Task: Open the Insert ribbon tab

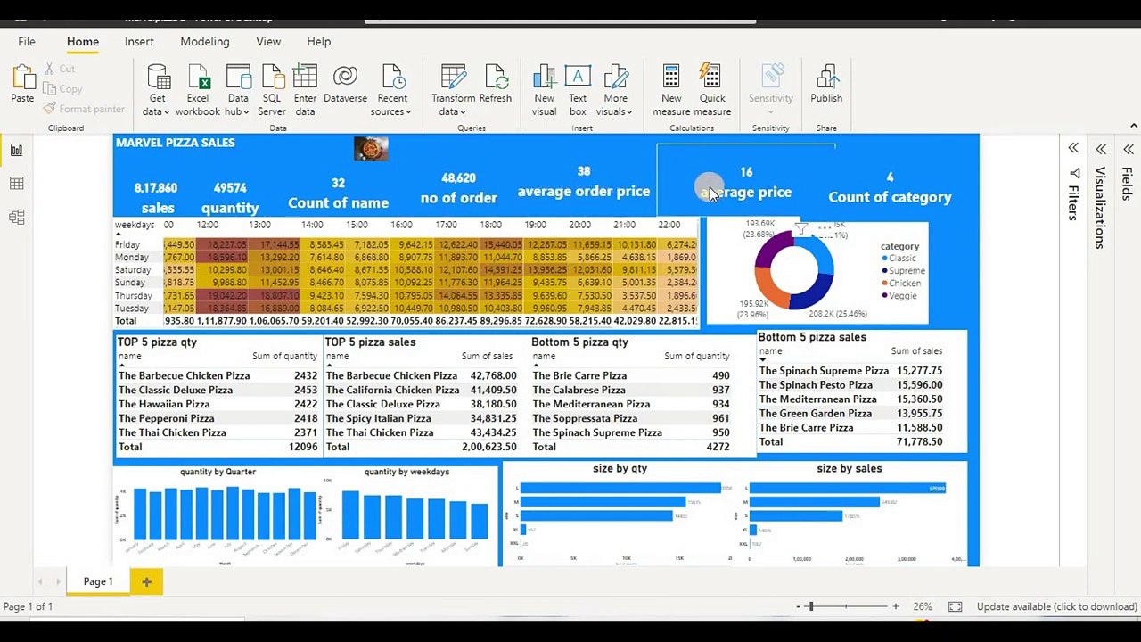Action: click(139, 41)
